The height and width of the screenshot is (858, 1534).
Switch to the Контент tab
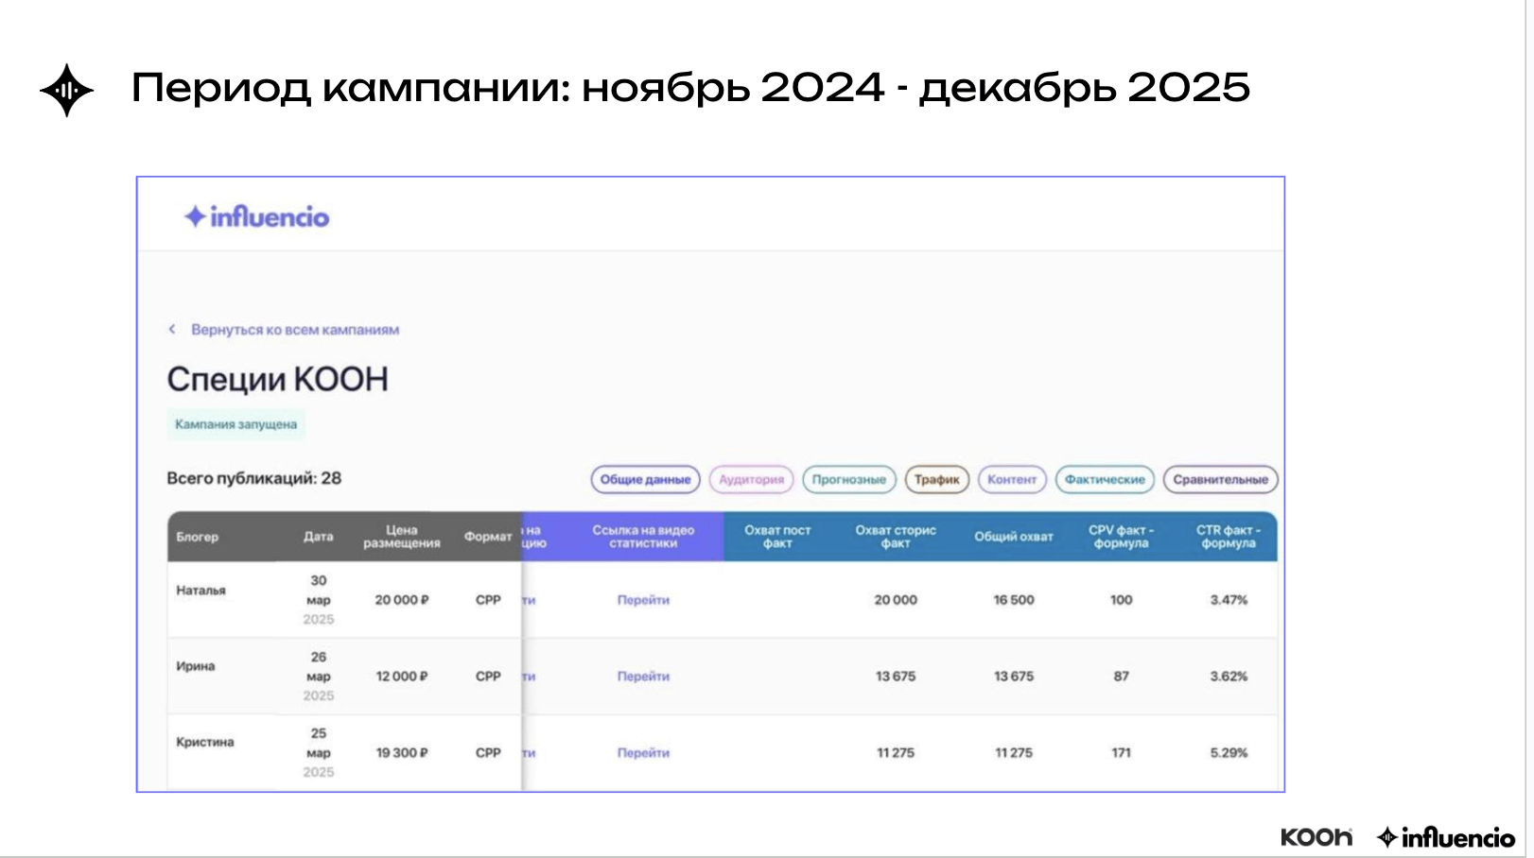click(x=1012, y=479)
